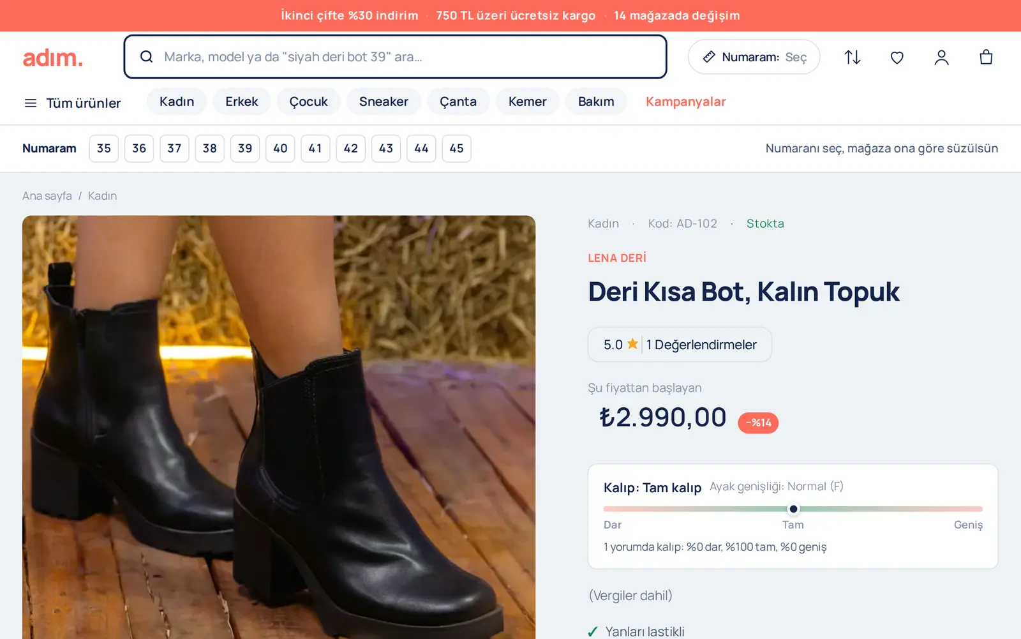
Task: Select shoe size 36
Action: coord(139,149)
